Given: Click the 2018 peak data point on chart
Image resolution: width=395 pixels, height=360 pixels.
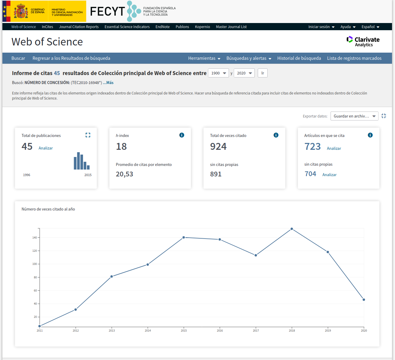Looking at the screenshot, I should 292,229.
